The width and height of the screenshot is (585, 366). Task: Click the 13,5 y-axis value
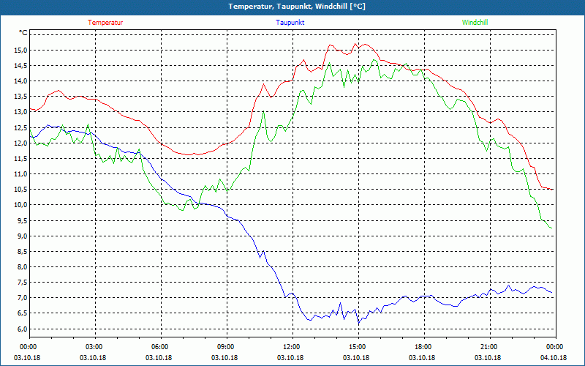click(x=20, y=97)
